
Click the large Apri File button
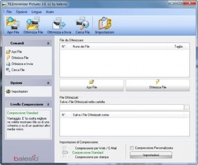pos(92,85)
